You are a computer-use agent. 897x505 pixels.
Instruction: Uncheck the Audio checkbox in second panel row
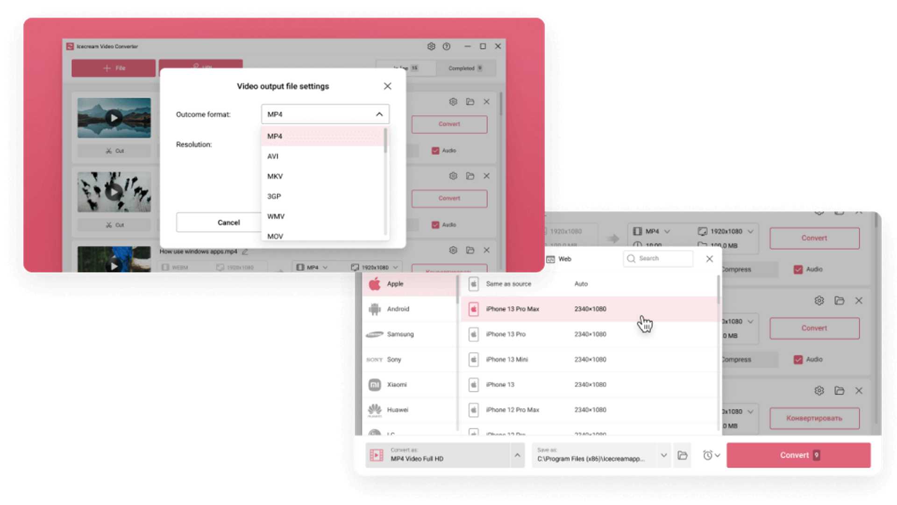798,360
